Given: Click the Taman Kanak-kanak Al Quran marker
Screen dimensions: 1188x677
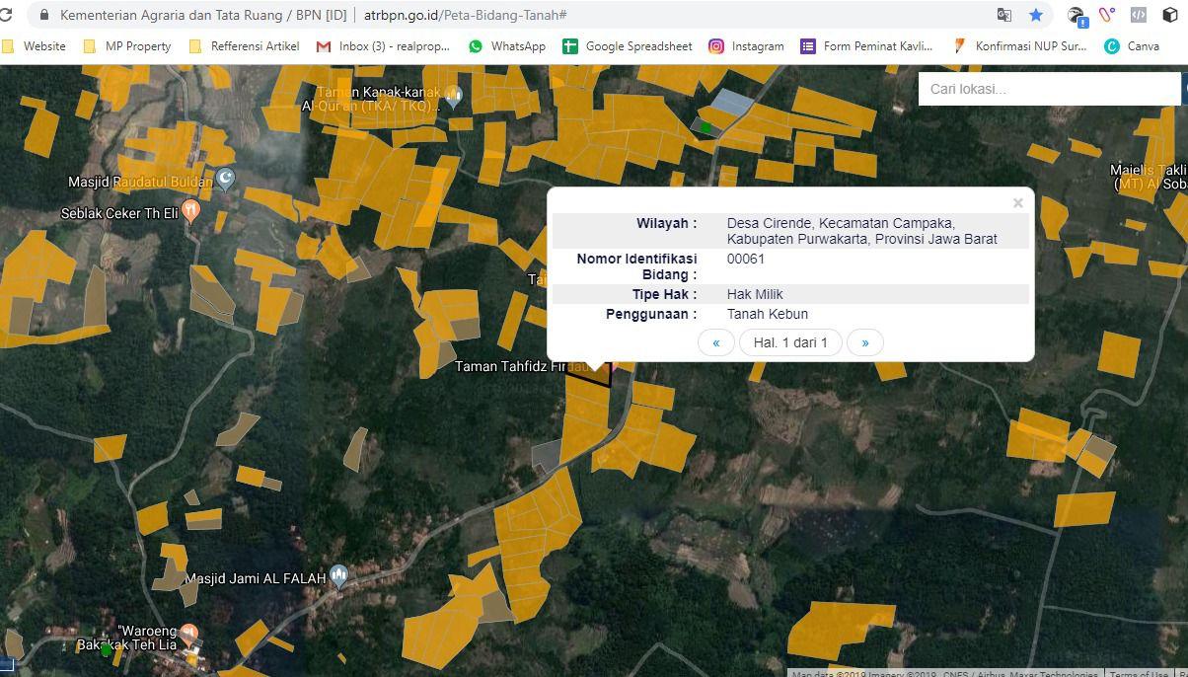Looking at the screenshot, I should click(454, 96).
